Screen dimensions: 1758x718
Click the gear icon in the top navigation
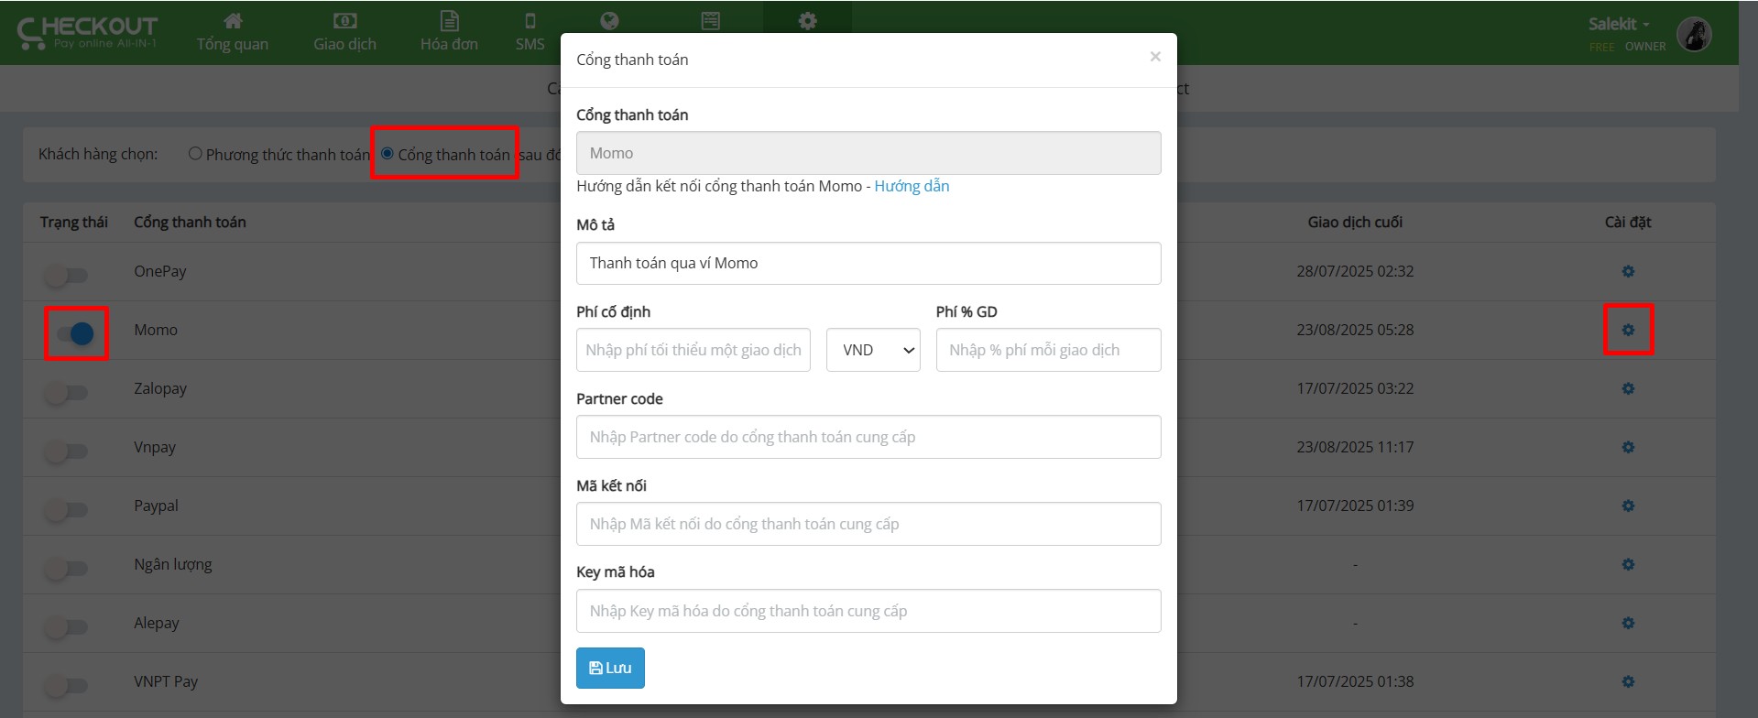click(x=807, y=21)
